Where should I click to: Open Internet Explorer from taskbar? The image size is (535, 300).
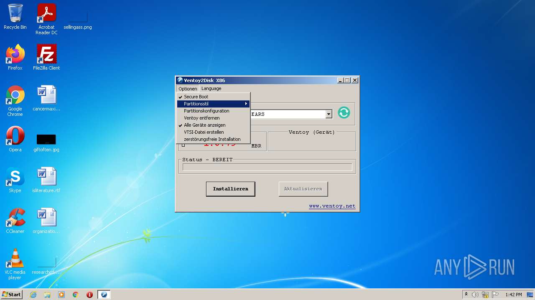coord(33,295)
